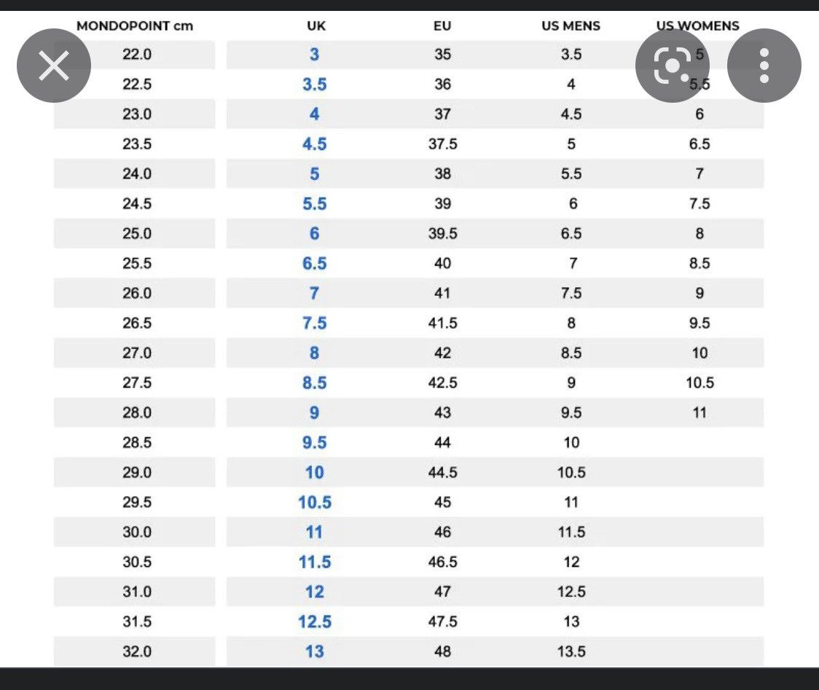Tap the MONDOPOINT cm column header
This screenshot has width=819, height=690.
point(135,26)
